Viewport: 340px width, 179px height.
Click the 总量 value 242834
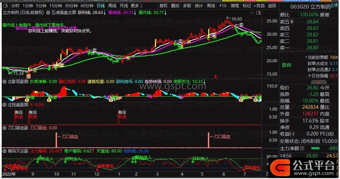click(x=310, y=107)
